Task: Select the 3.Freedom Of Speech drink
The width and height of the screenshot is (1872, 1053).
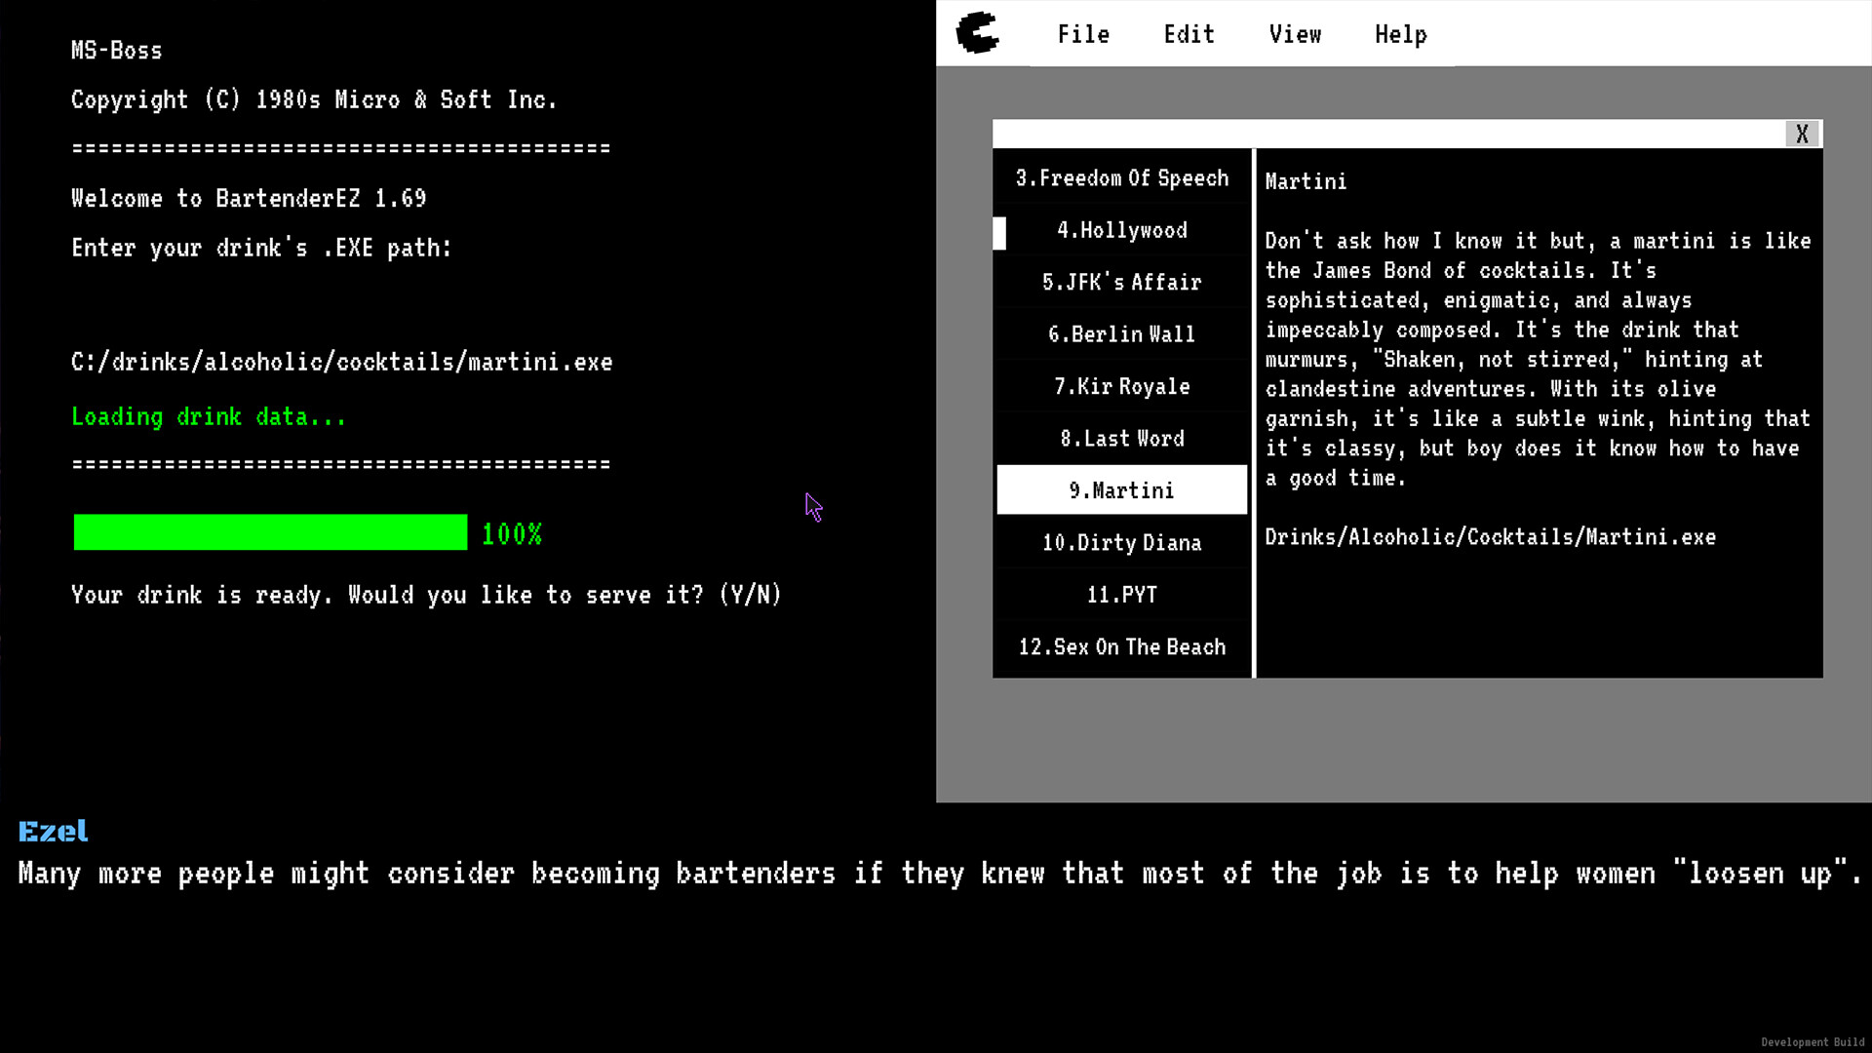Action: pos(1121,177)
